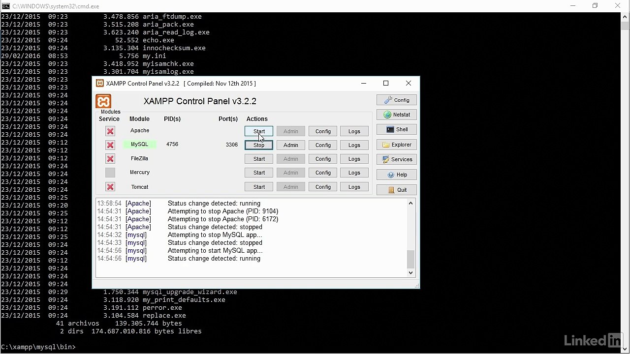Open Config for the MySQL row

pyautogui.click(x=323, y=145)
